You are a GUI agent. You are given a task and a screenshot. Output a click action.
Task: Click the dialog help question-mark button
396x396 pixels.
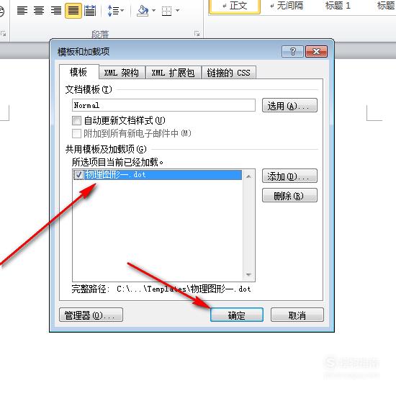(292, 52)
